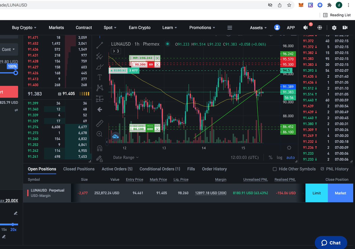Click the 12897.18 USD (20X) margin link

pos(211,193)
